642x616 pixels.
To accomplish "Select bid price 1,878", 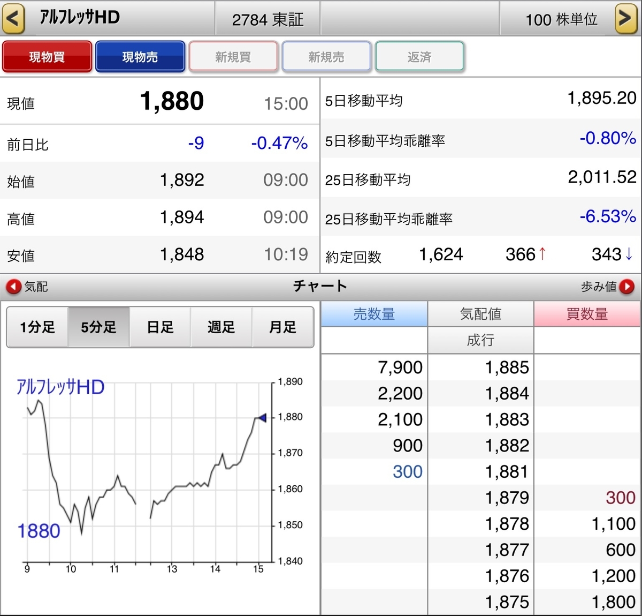I will coord(507,524).
